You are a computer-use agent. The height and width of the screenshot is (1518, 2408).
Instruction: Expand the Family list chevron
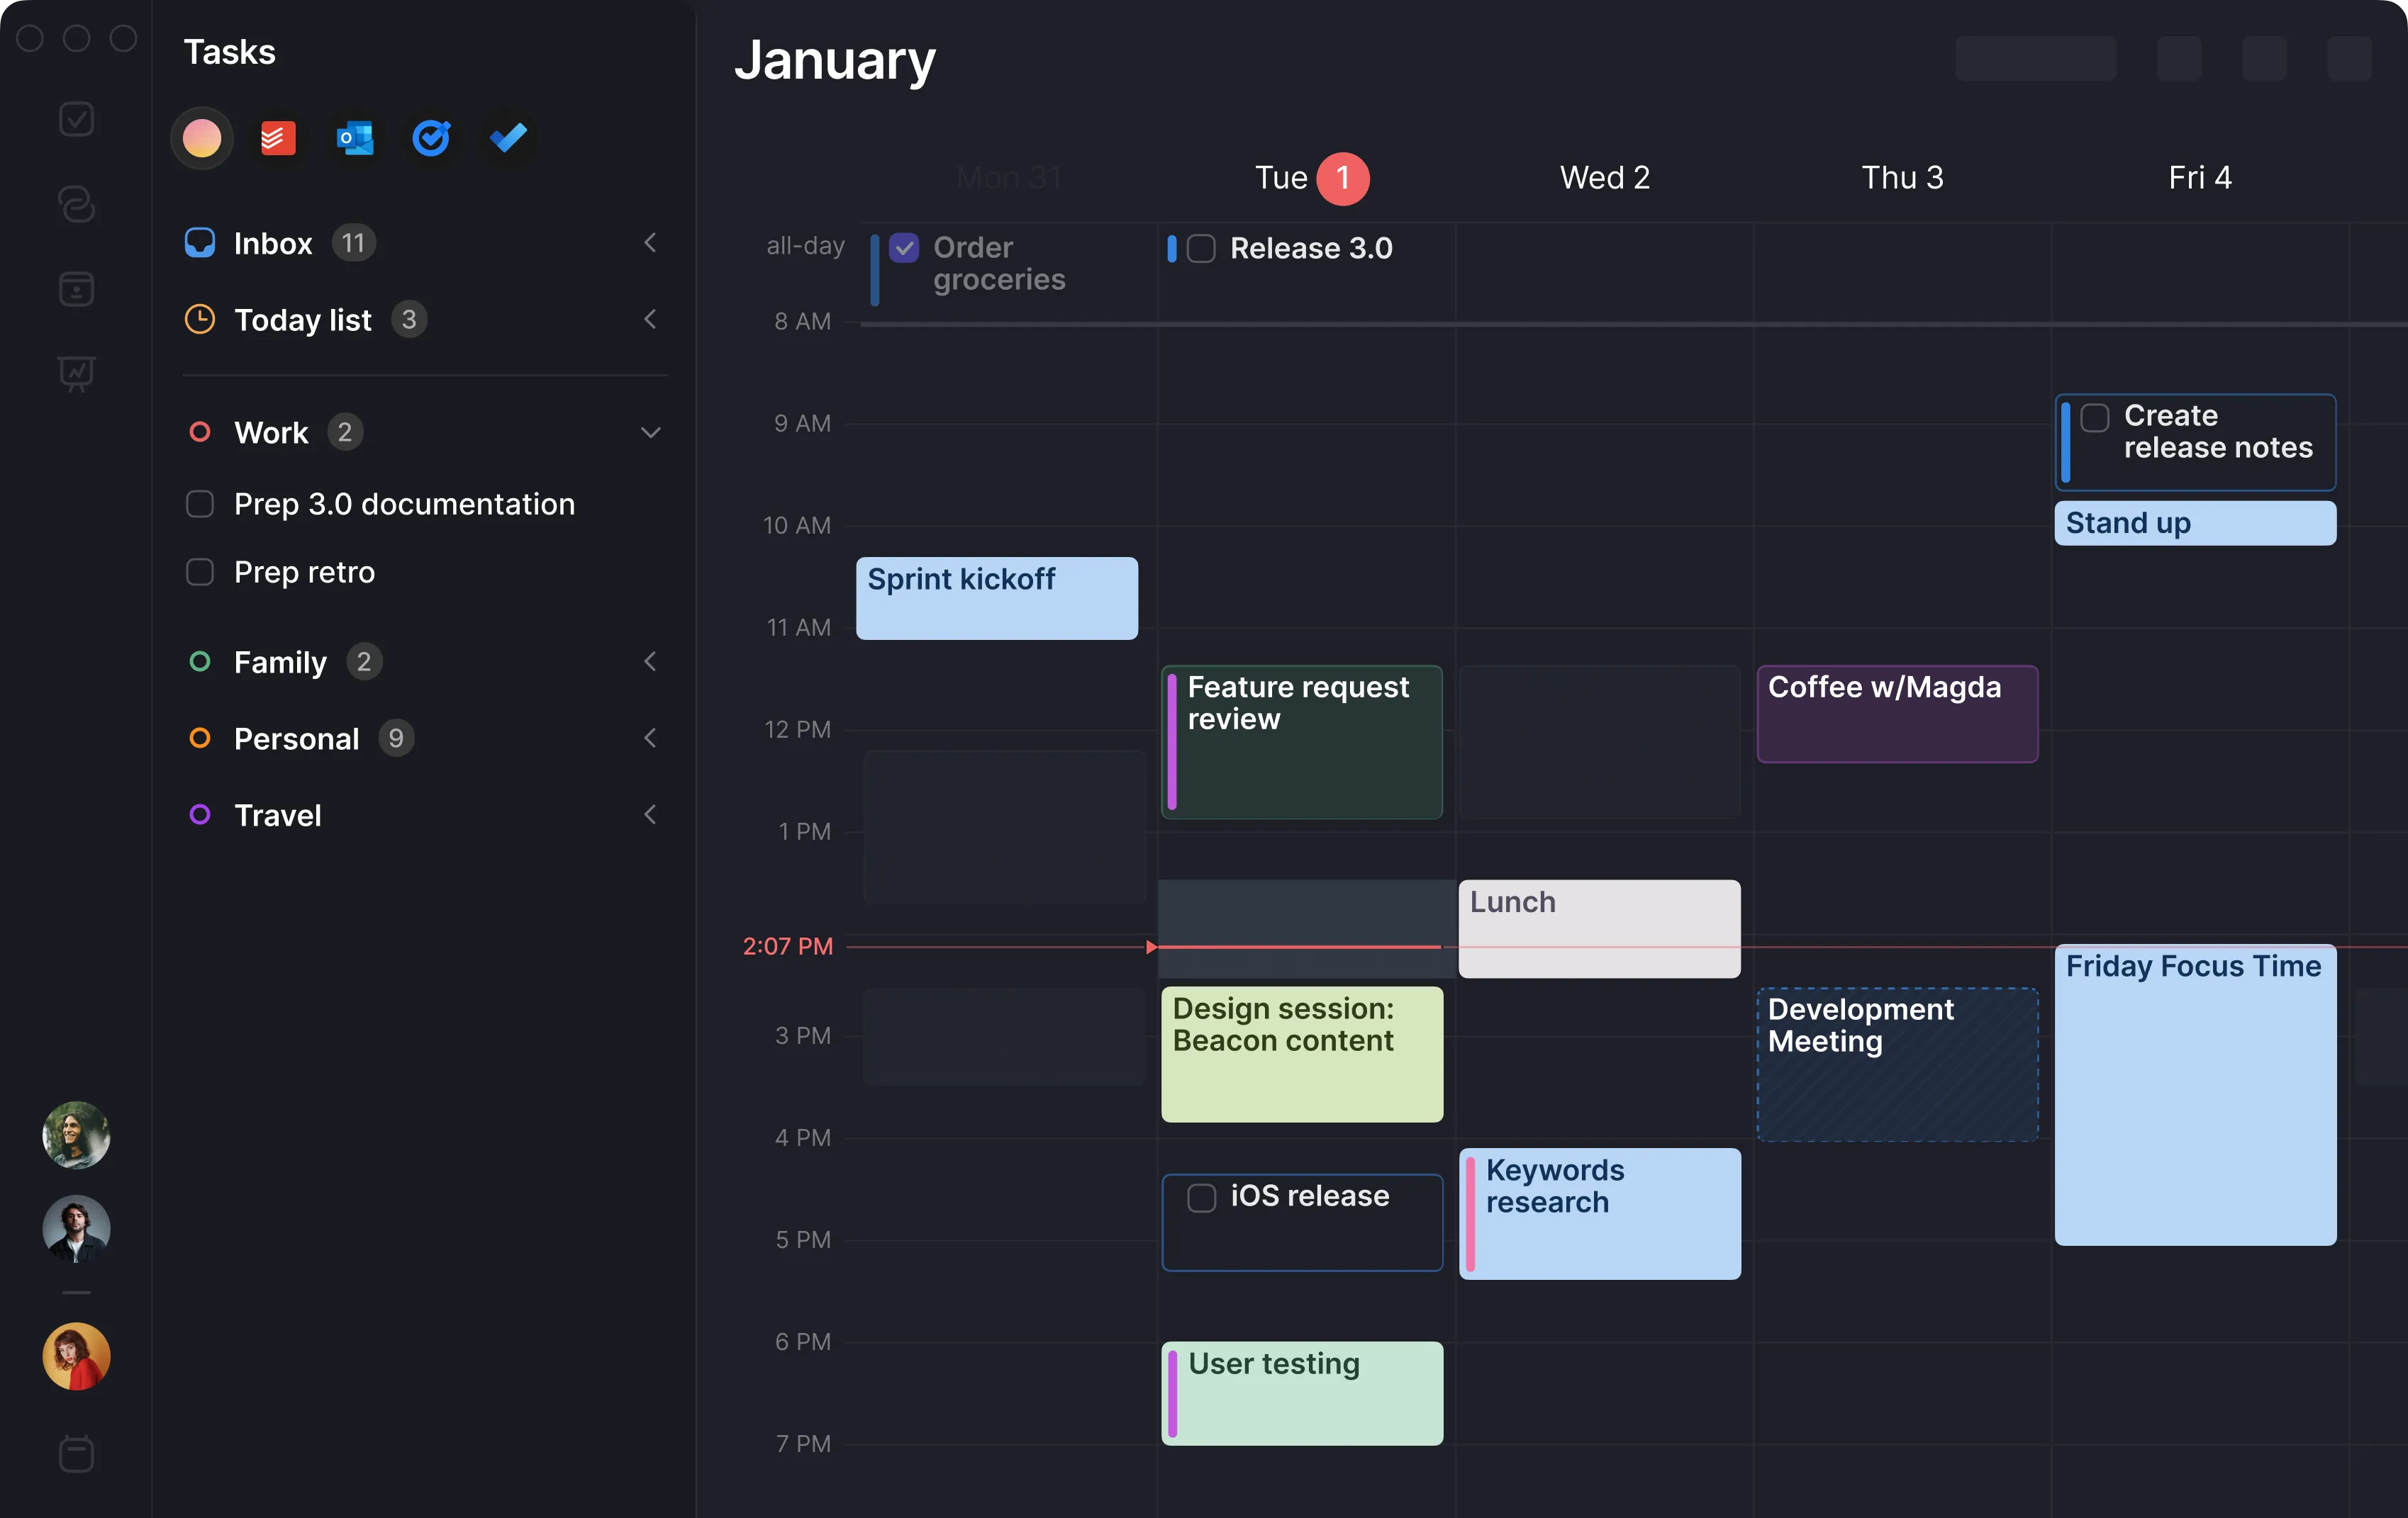pyautogui.click(x=650, y=662)
